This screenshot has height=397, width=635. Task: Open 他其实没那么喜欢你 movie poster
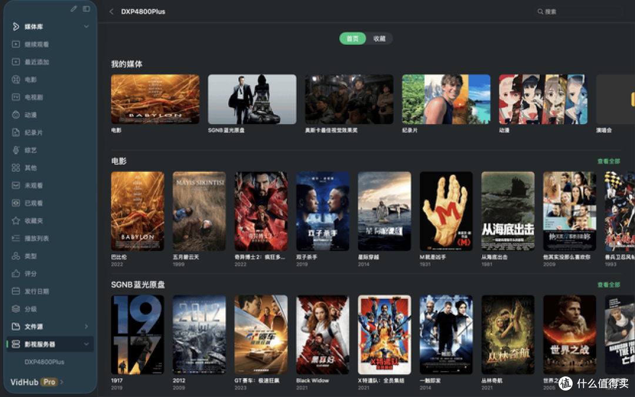[x=569, y=211]
